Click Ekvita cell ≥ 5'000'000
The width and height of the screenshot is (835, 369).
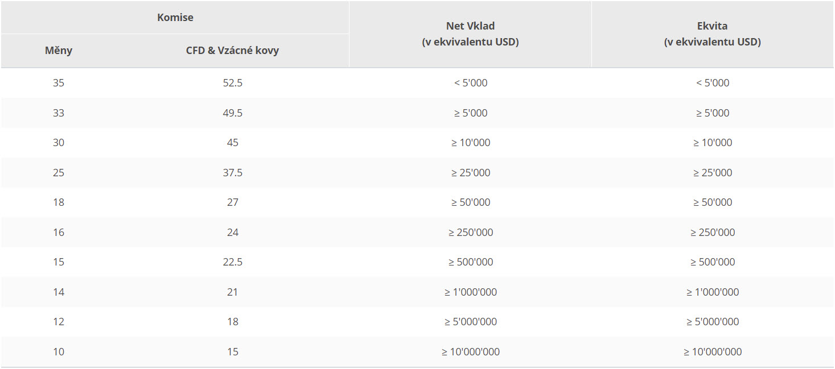tap(712, 322)
